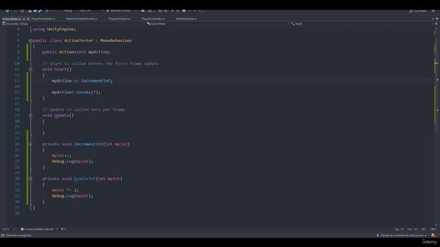
Task: Click the no problems found status indicator
Action: click(x=36, y=229)
